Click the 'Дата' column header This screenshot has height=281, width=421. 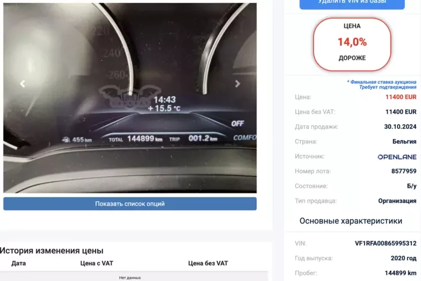tap(18, 263)
